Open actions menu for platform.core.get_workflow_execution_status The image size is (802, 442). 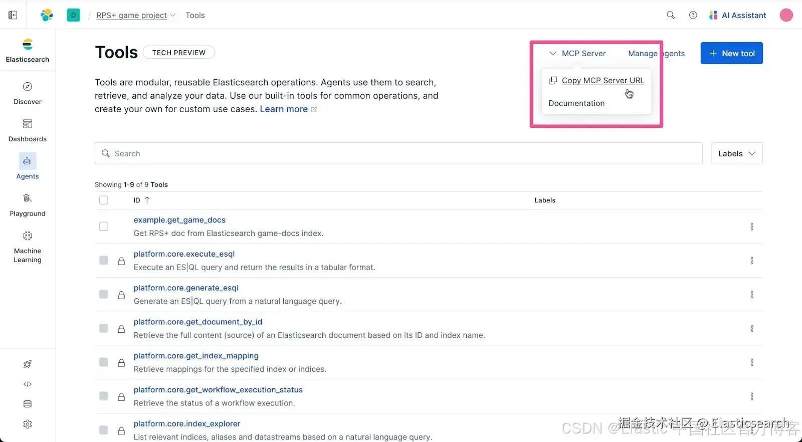(x=752, y=396)
